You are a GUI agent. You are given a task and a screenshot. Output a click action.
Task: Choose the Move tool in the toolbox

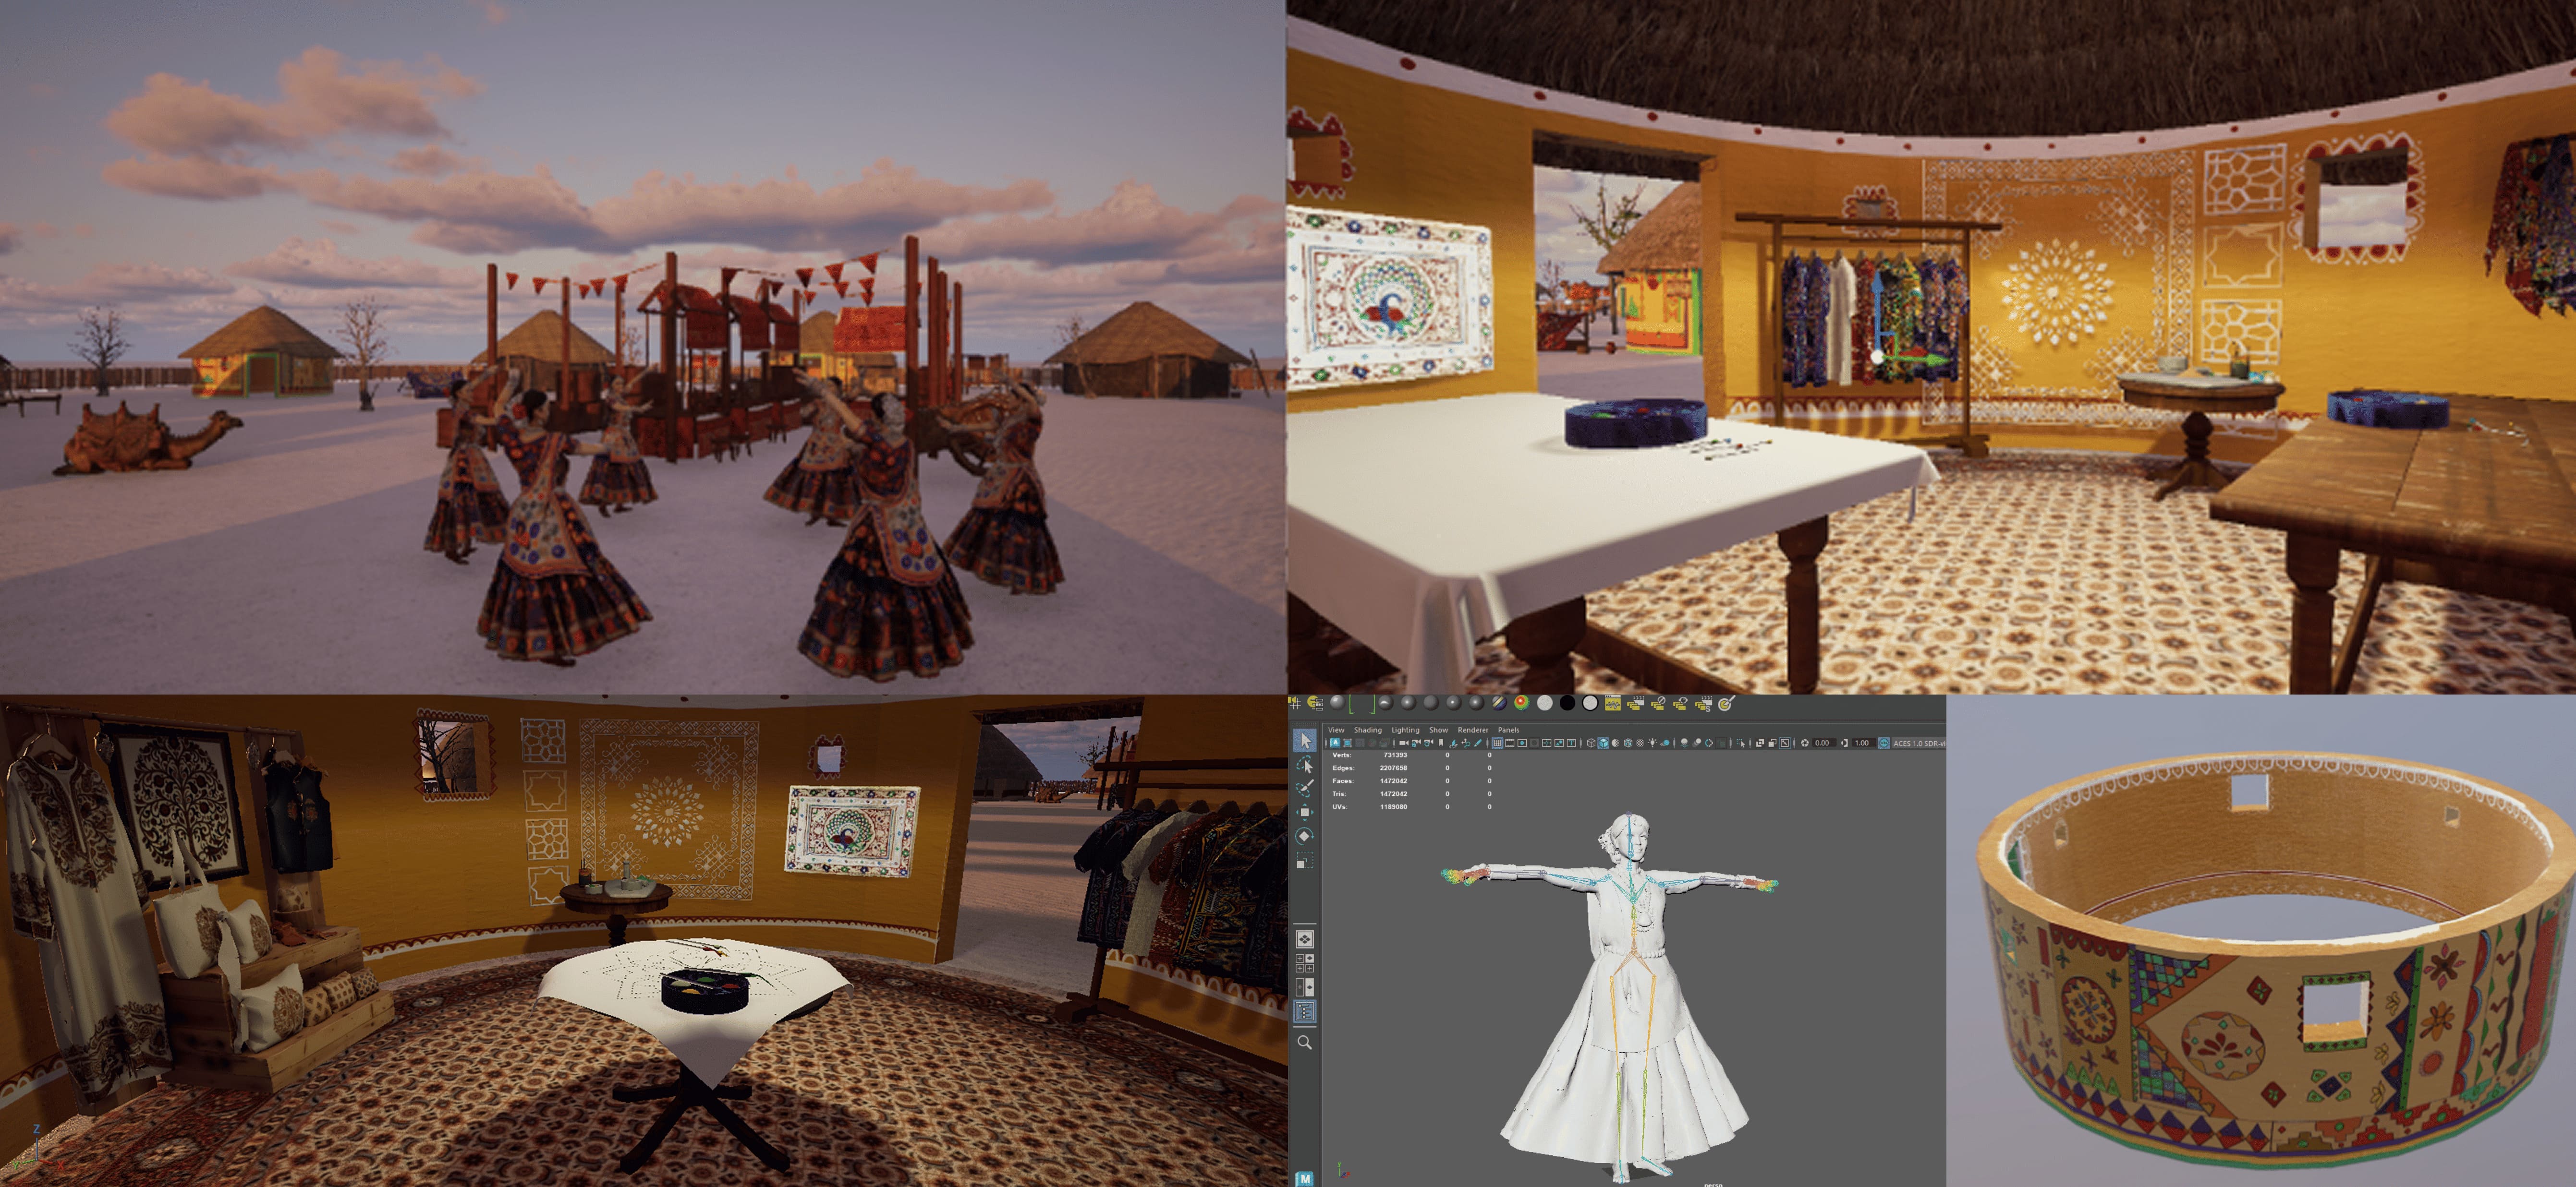click(x=1305, y=812)
